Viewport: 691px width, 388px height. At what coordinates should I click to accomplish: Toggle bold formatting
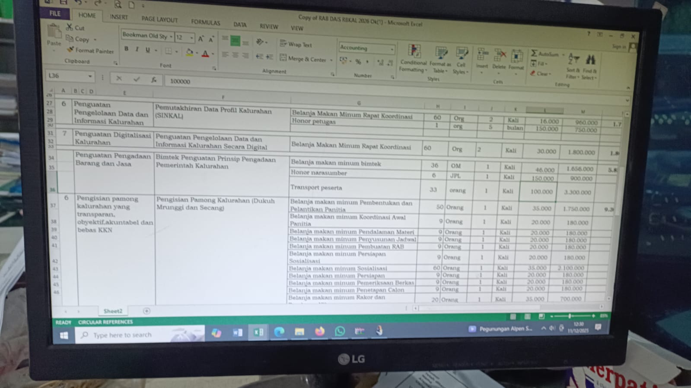click(126, 49)
